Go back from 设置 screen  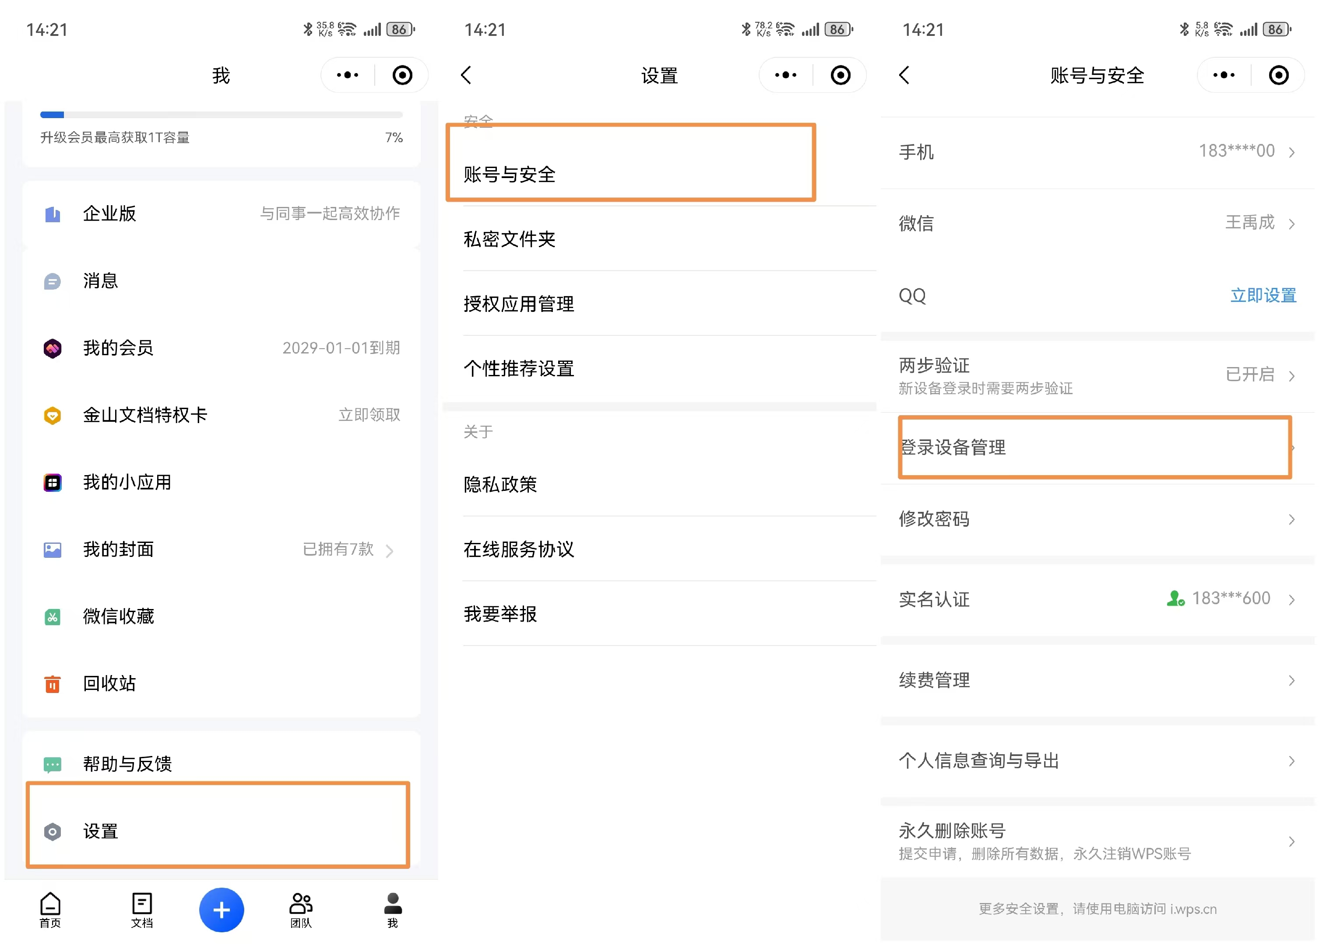click(466, 75)
